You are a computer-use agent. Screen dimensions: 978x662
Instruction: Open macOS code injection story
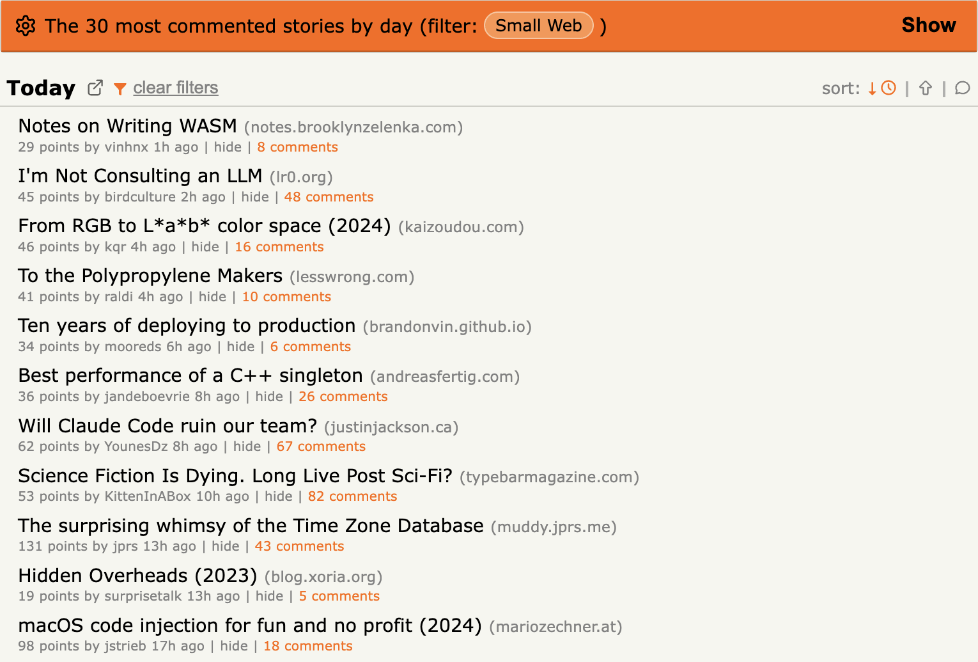point(249,626)
